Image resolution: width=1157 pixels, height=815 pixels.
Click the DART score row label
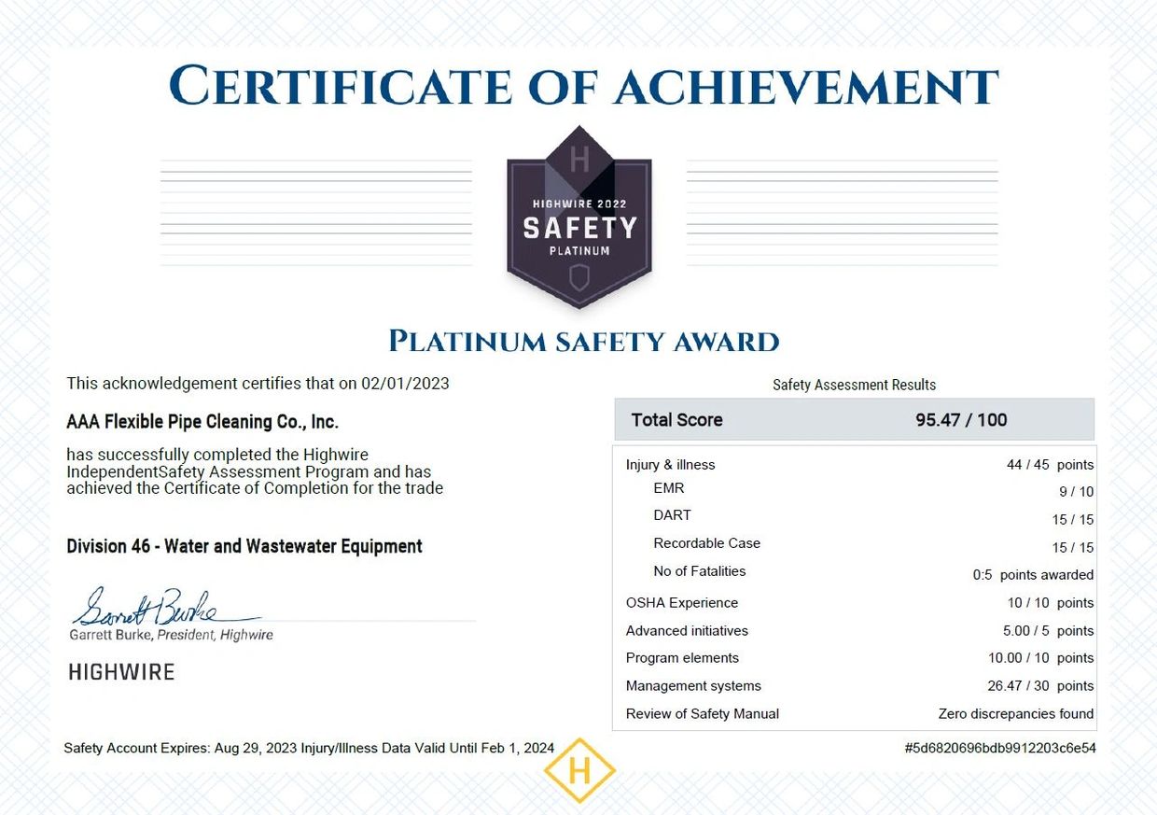[672, 515]
